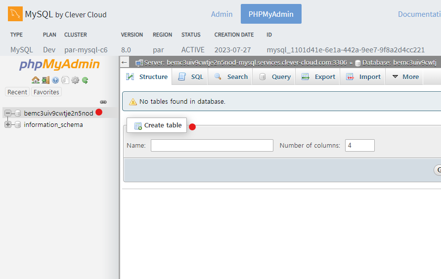Select information_schema database in tree
The width and height of the screenshot is (441, 279).
(x=53, y=124)
